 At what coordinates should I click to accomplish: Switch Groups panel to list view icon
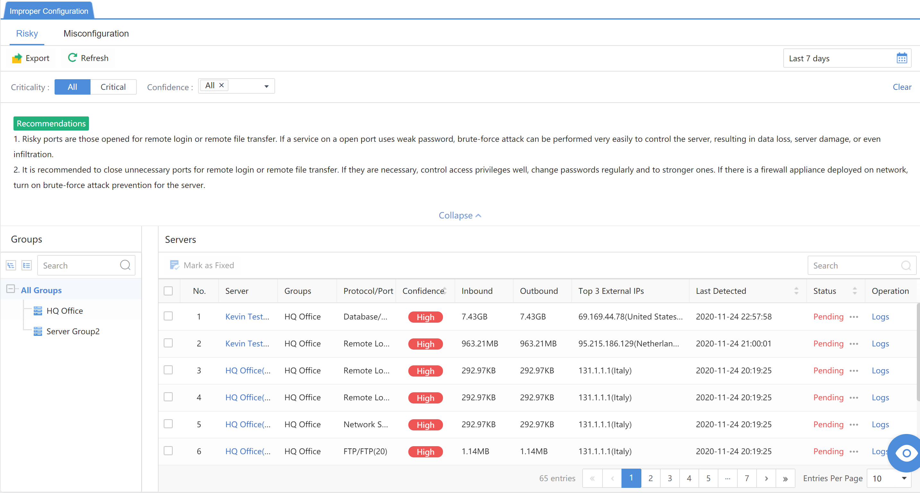(27, 265)
